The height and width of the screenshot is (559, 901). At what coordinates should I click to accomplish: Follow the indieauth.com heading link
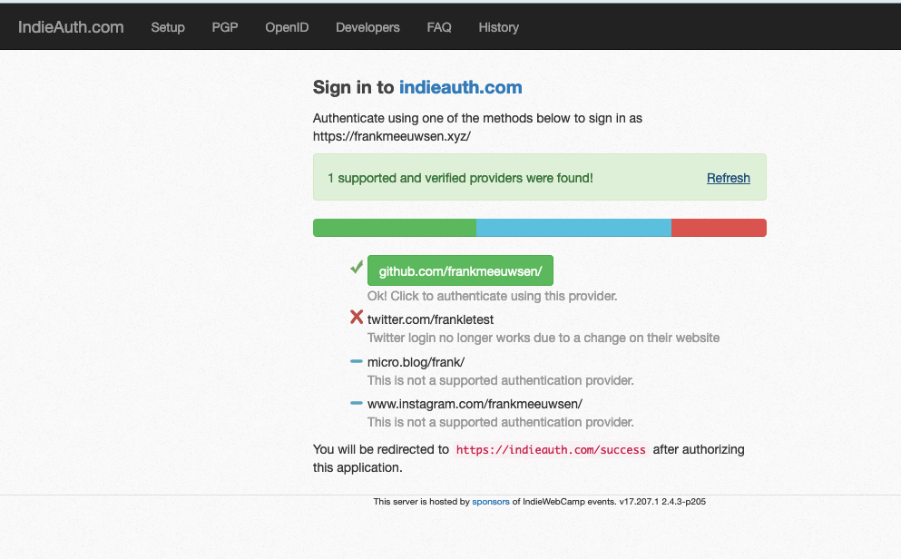tap(461, 87)
